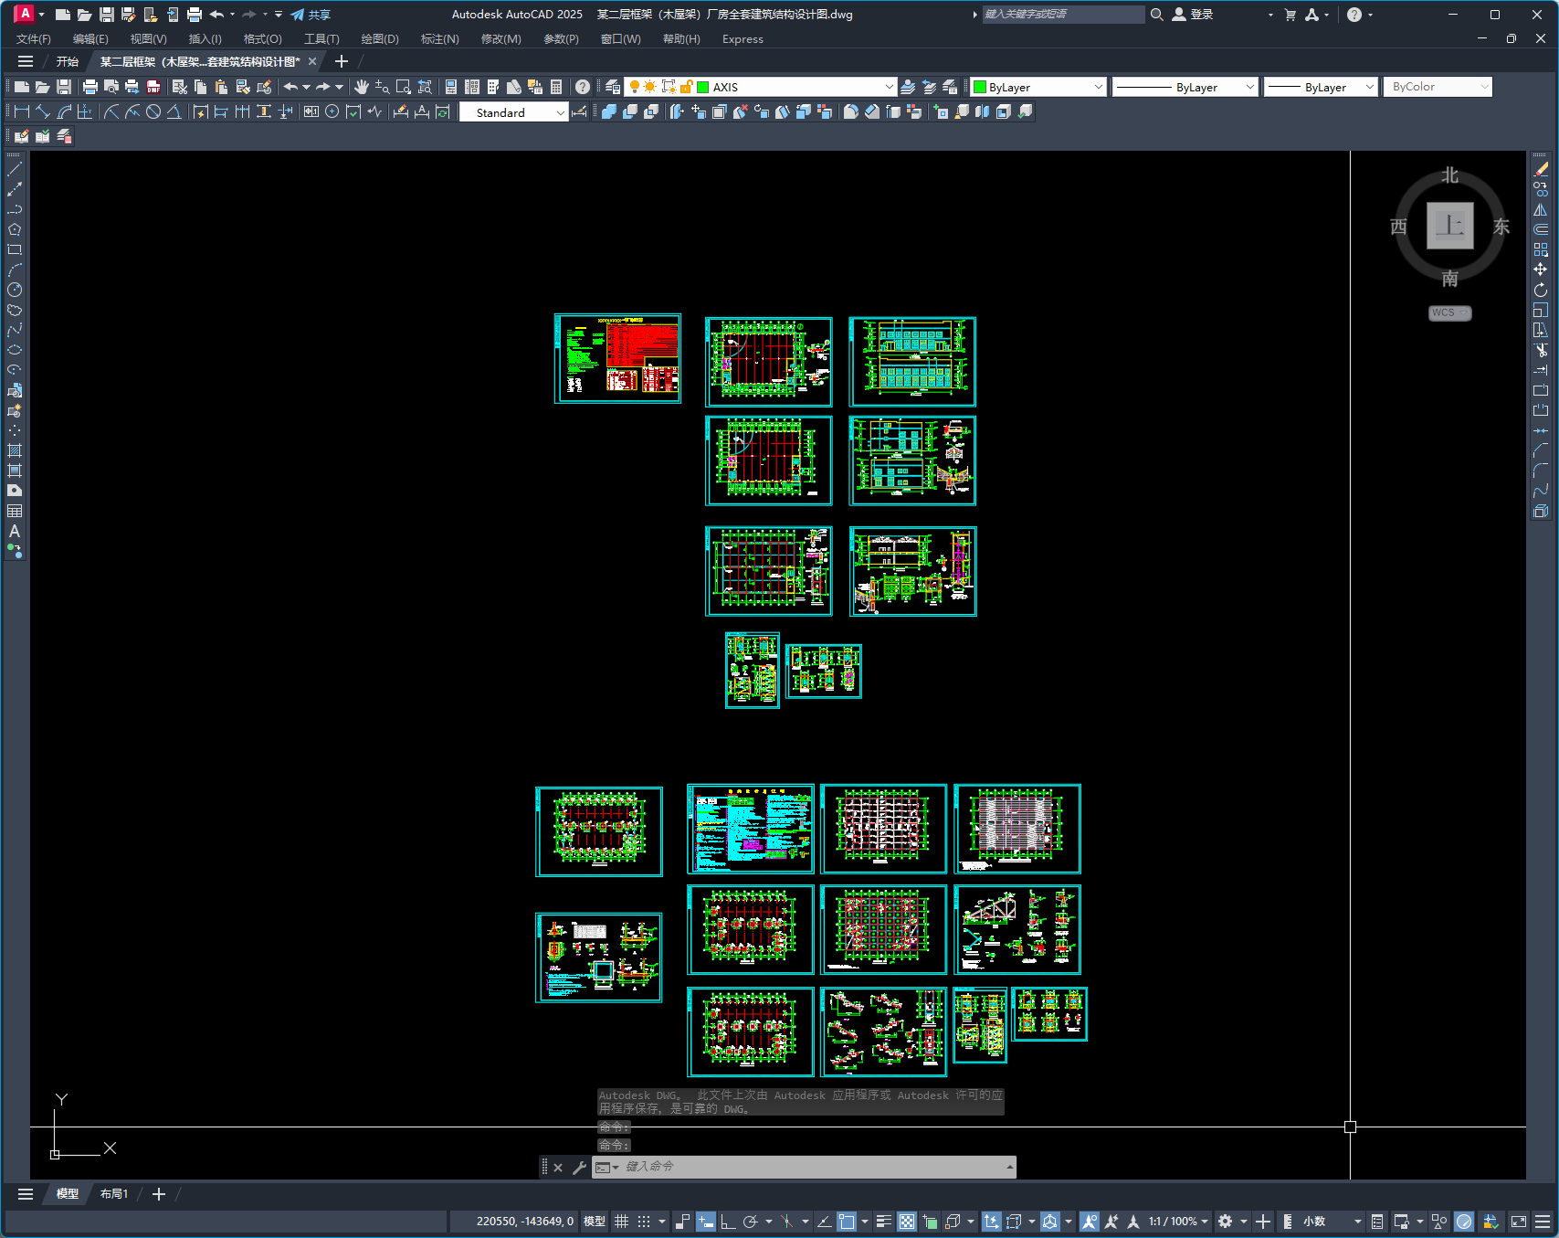Click the Dimension Update icon
This screenshot has height=1238, width=1559.
point(442,111)
